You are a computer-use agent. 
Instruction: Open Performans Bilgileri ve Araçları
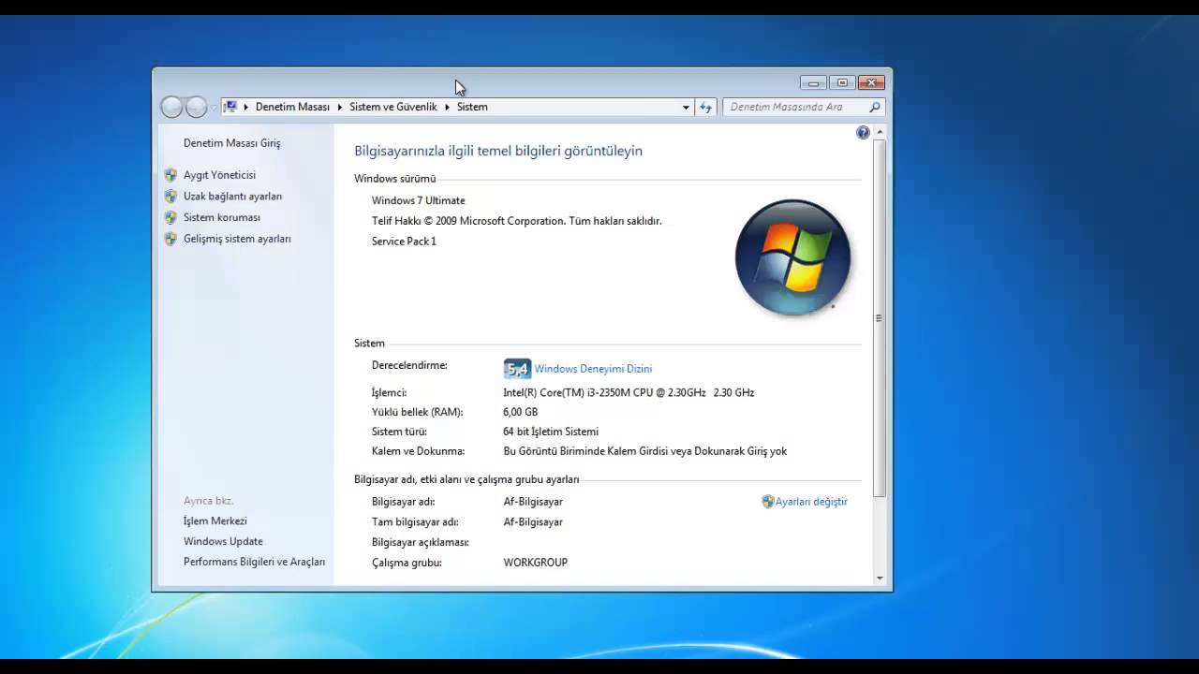tap(254, 562)
